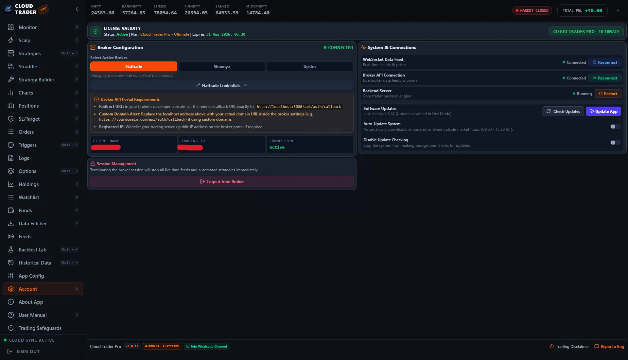Click the Triggers crosshair icon
628x360 pixels.
[x=11, y=145]
